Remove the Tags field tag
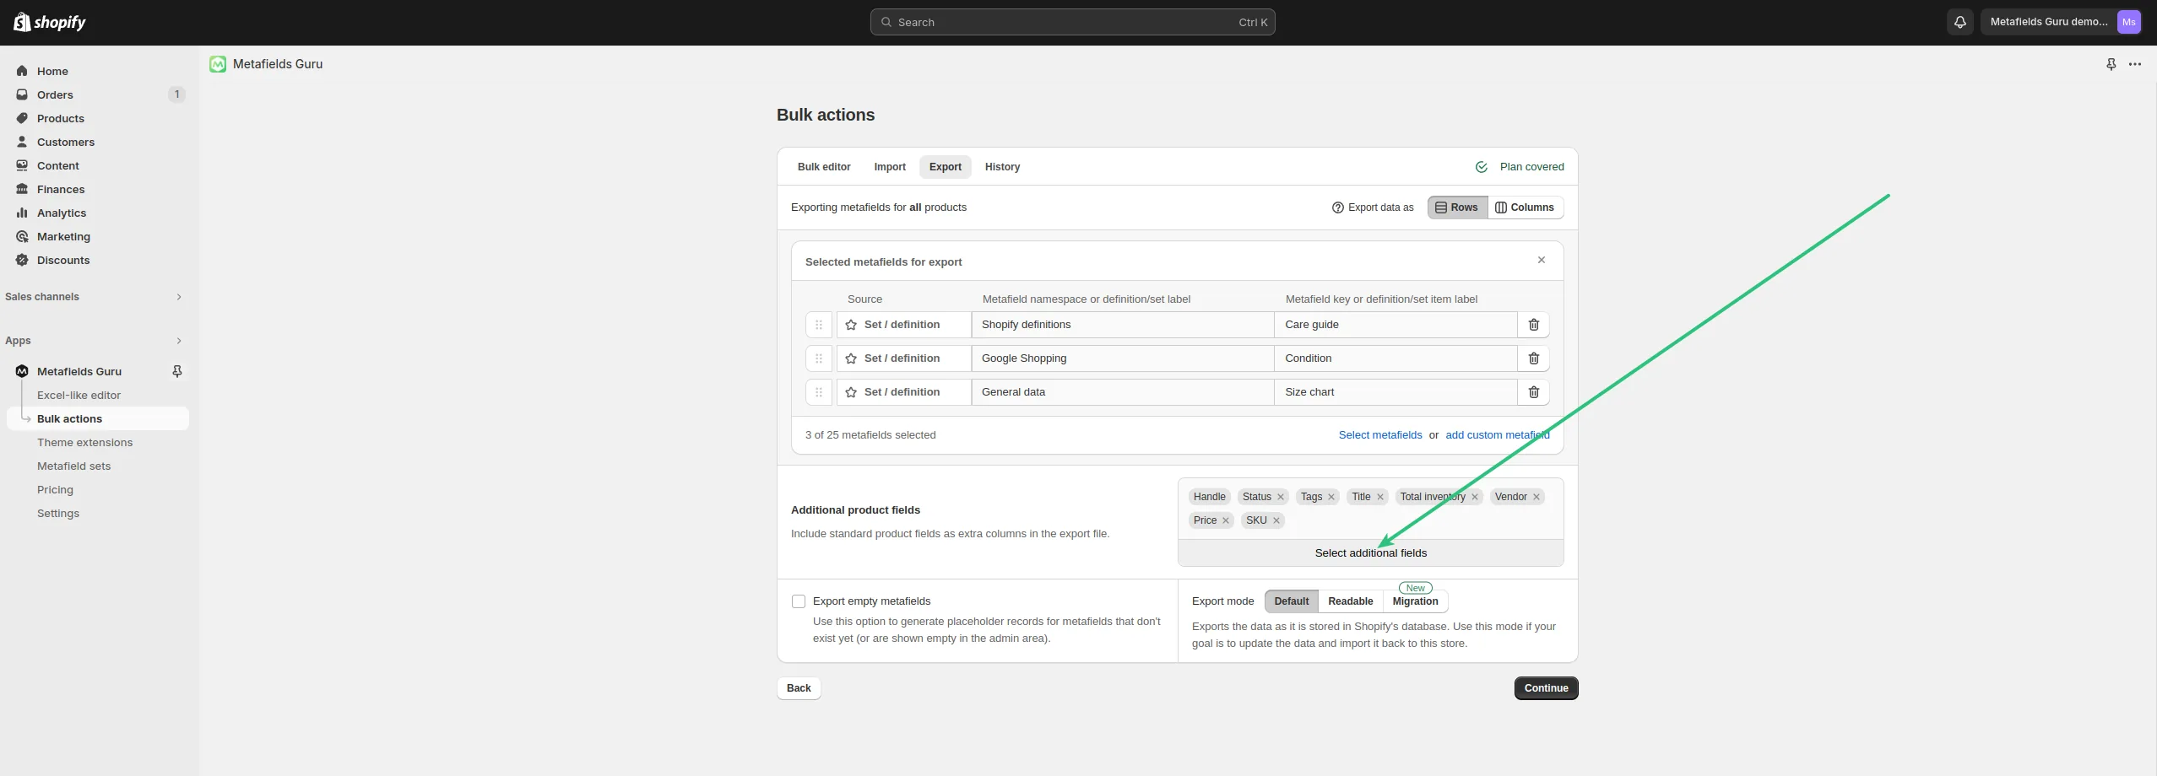This screenshot has width=2157, height=776. tap(1331, 497)
